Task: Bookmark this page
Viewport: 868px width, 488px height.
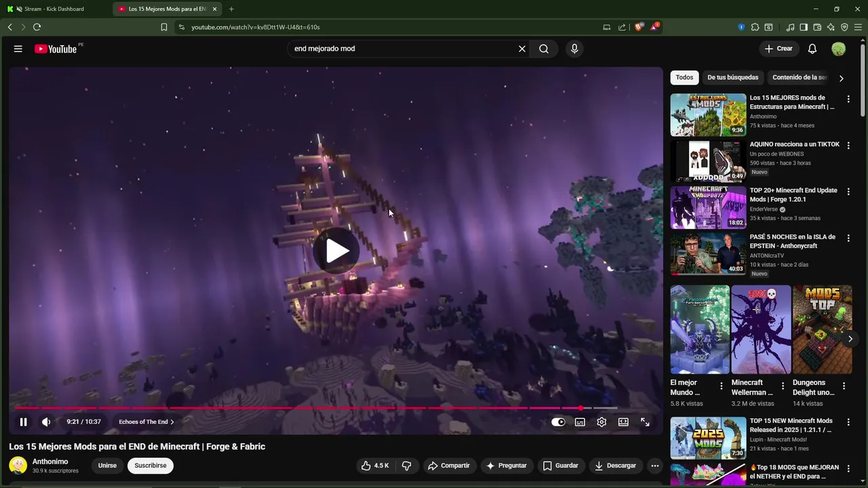Action: pyautogui.click(x=164, y=27)
